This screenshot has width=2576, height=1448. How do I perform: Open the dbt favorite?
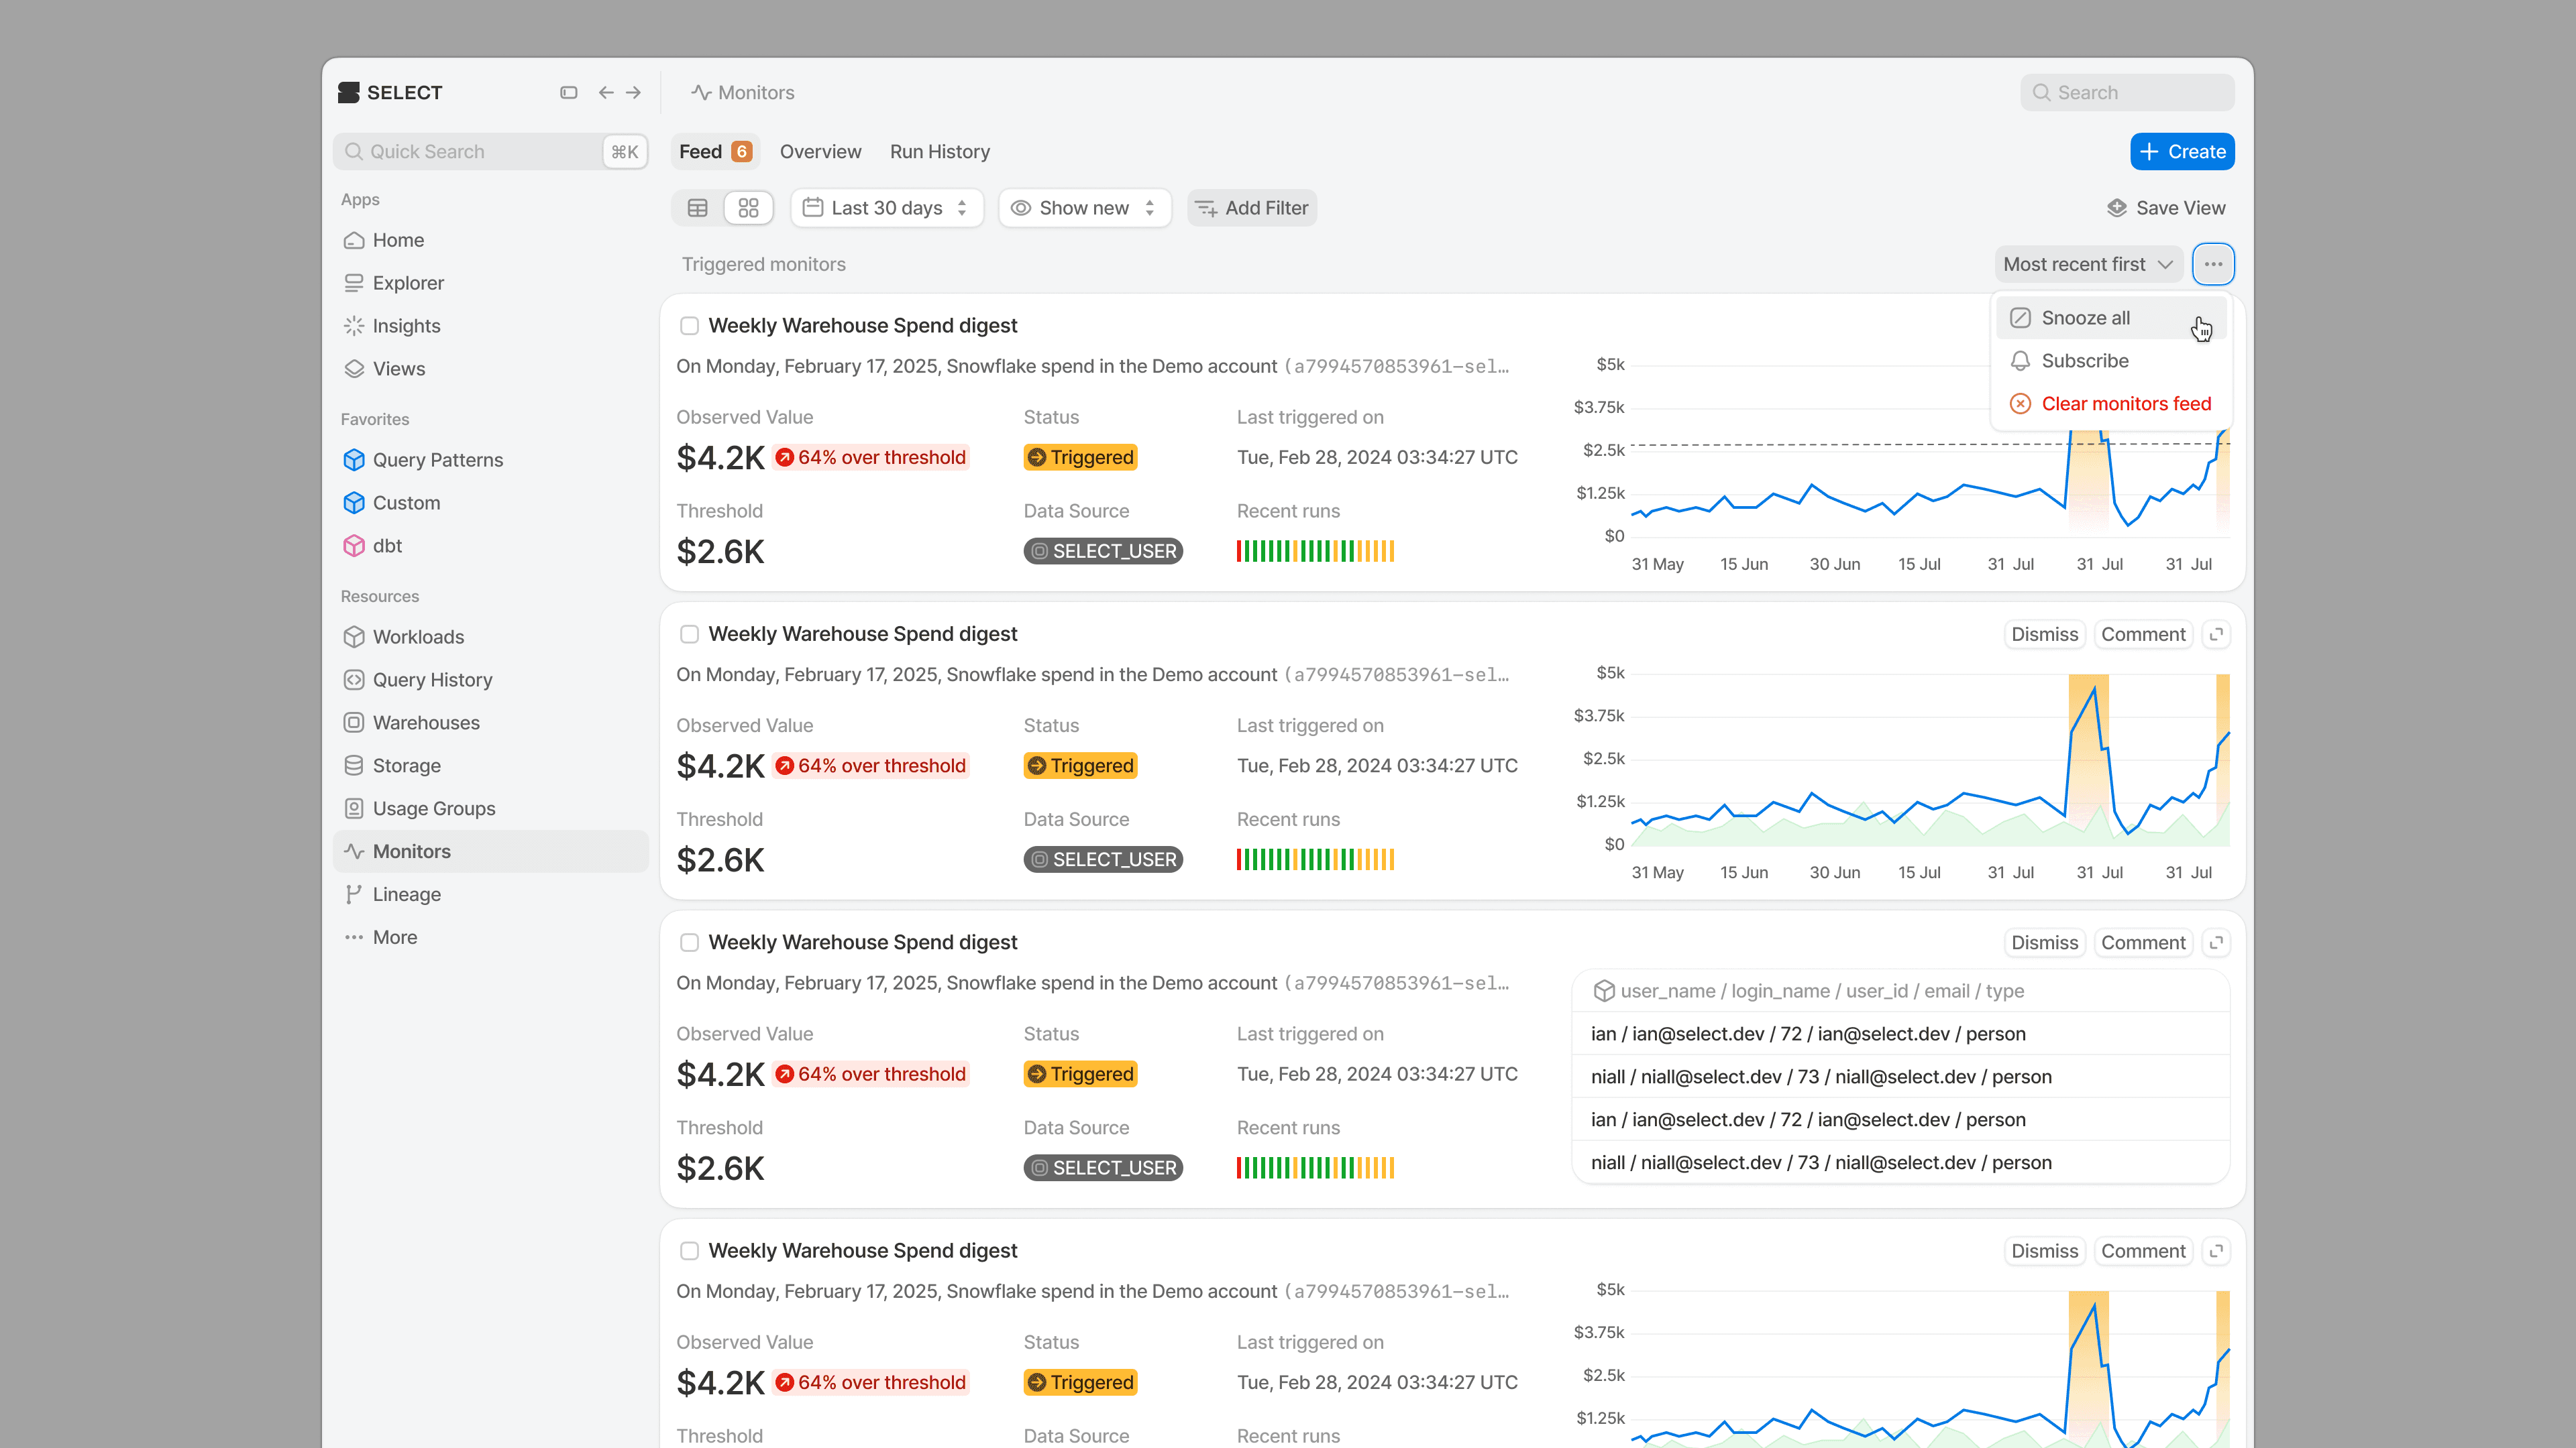point(490,546)
